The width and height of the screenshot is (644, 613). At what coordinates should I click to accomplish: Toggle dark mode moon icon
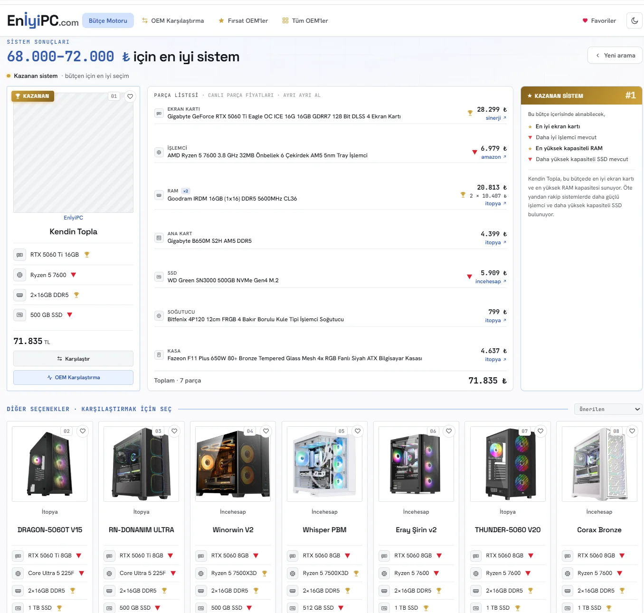[635, 20]
